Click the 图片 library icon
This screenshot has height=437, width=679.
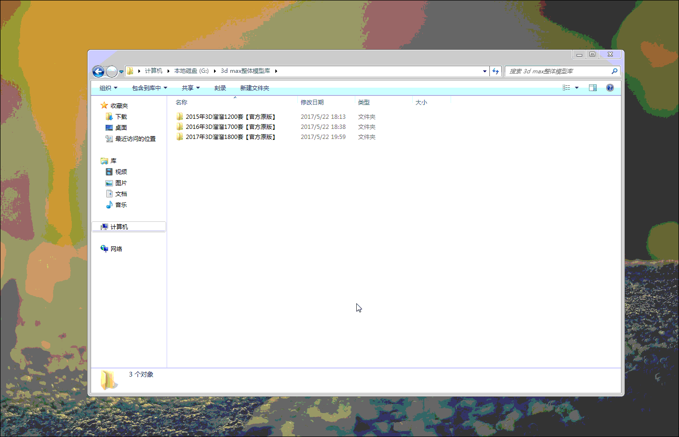point(109,183)
